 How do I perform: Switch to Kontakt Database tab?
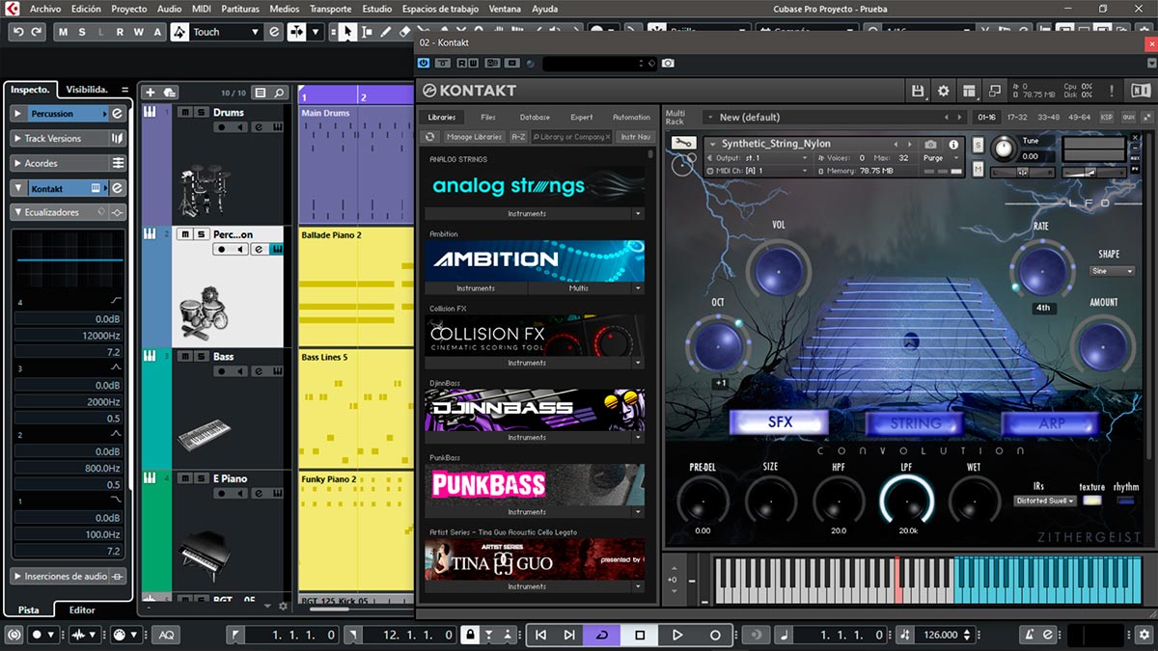pyautogui.click(x=535, y=118)
